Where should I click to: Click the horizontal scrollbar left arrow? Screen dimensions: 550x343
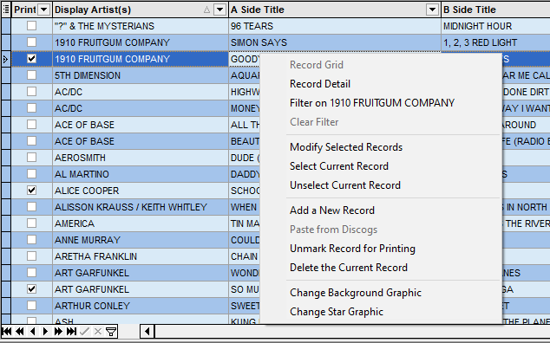[147, 332]
